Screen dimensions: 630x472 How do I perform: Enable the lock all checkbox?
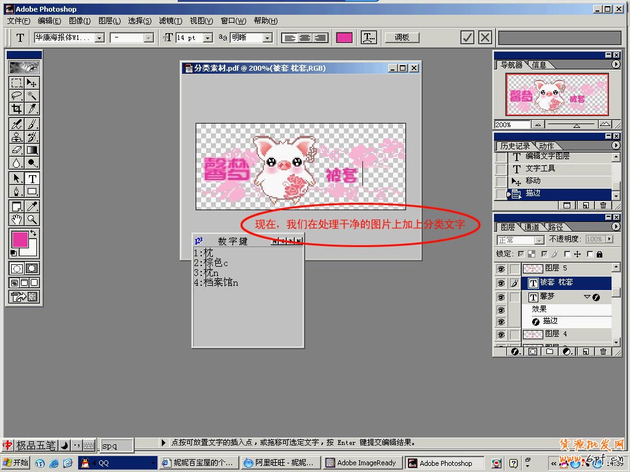coord(590,254)
